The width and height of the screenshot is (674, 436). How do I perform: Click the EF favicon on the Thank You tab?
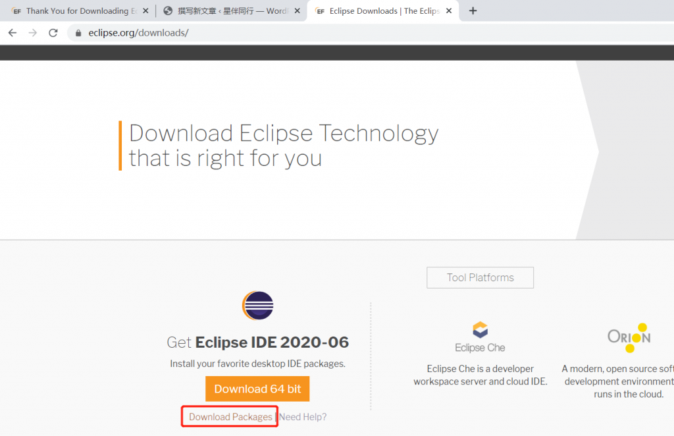(x=16, y=11)
